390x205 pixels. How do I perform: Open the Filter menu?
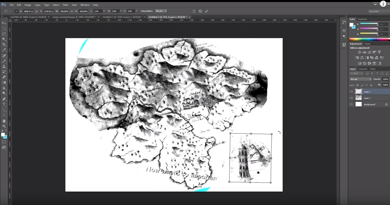(x=66, y=5)
